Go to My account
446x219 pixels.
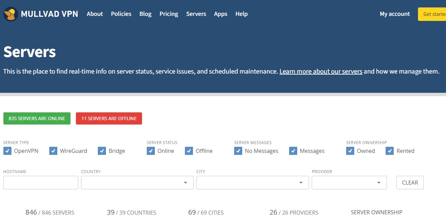click(x=394, y=14)
